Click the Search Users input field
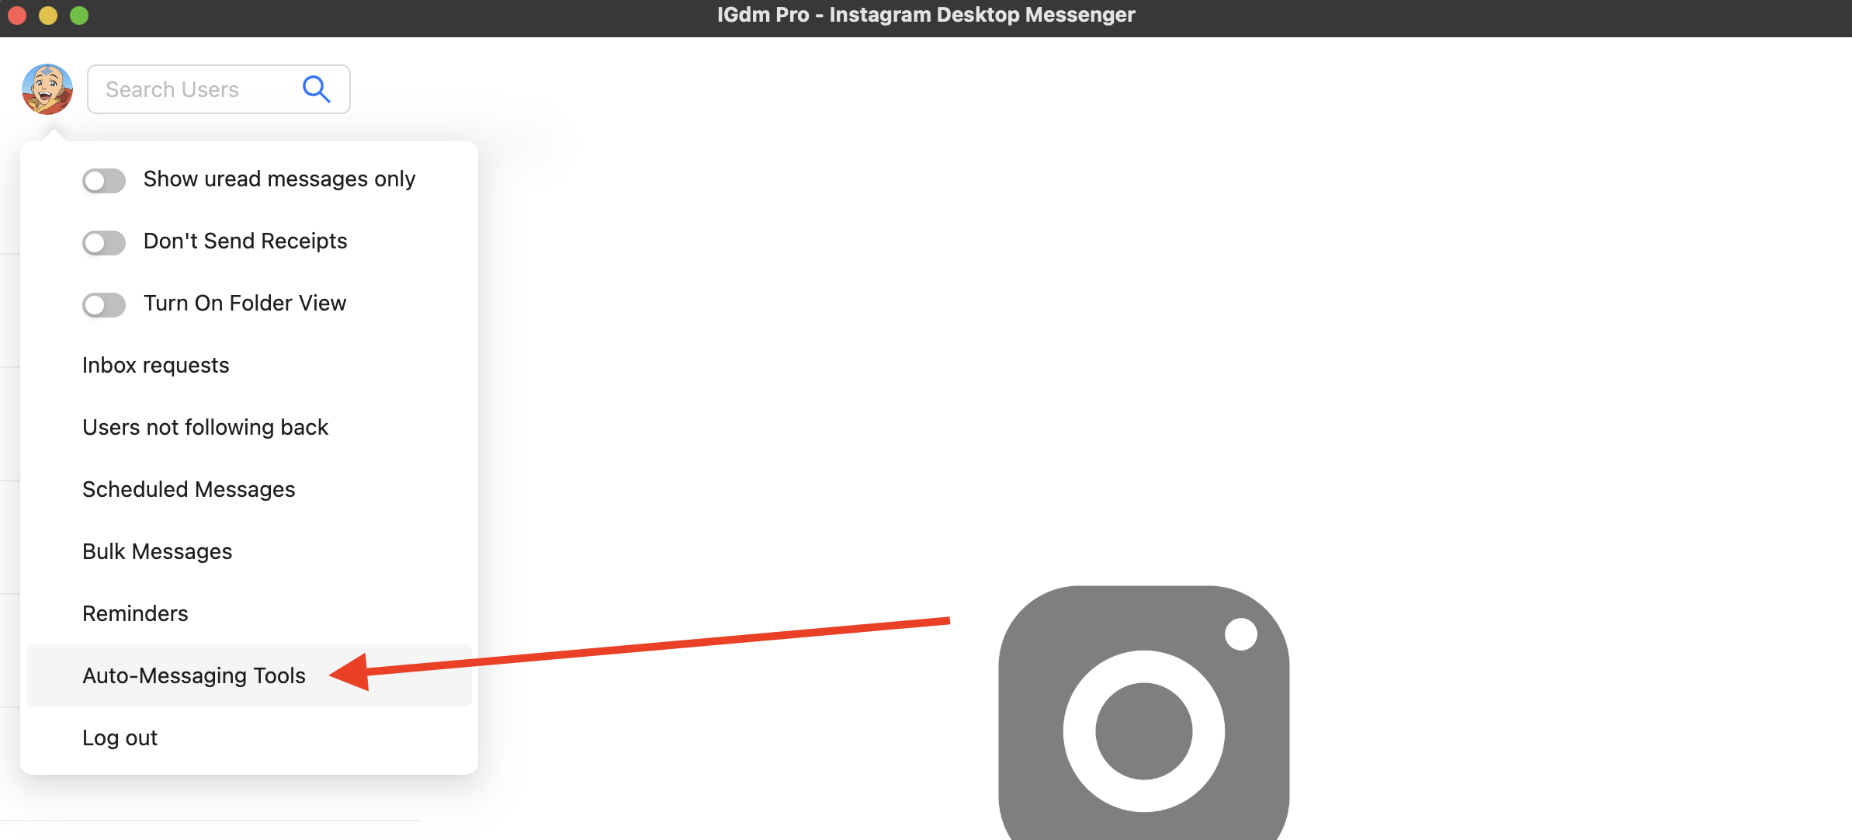 point(219,89)
